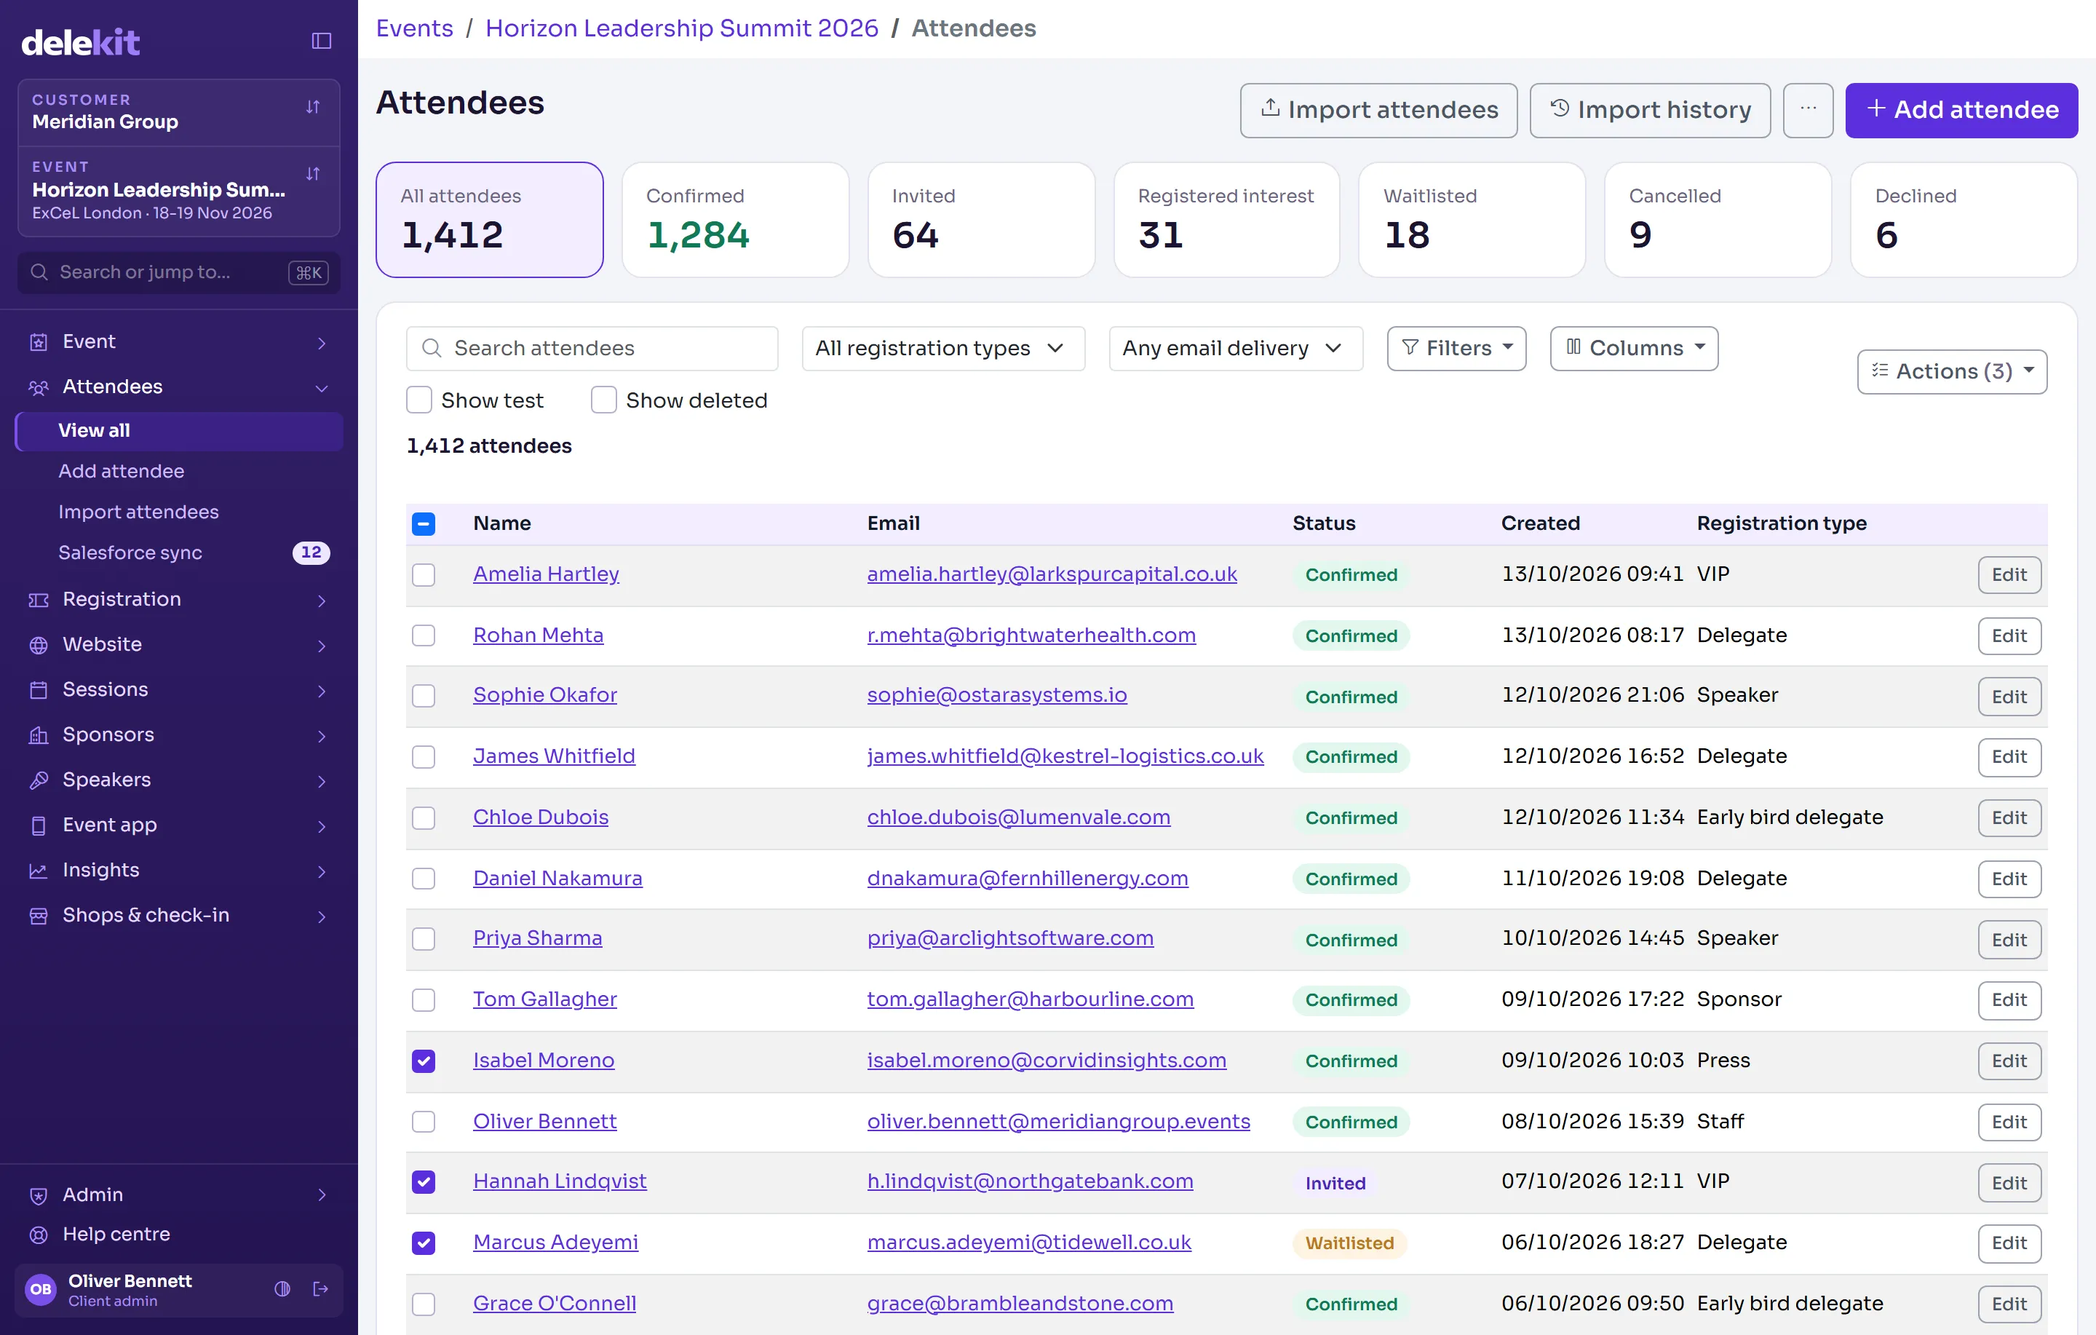Viewport: 2096px width, 1335px height.
Task: Open Import attendees in sidebar
Action: (138, 512)
